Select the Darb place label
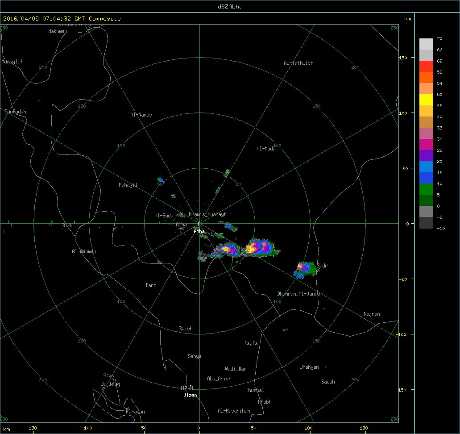Screen dimensions: 460x434 (151, 285)
